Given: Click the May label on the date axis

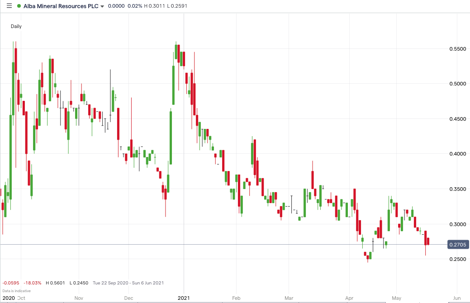Looking at the screenshot, I should pyautogui.click(x=396, y=298).
